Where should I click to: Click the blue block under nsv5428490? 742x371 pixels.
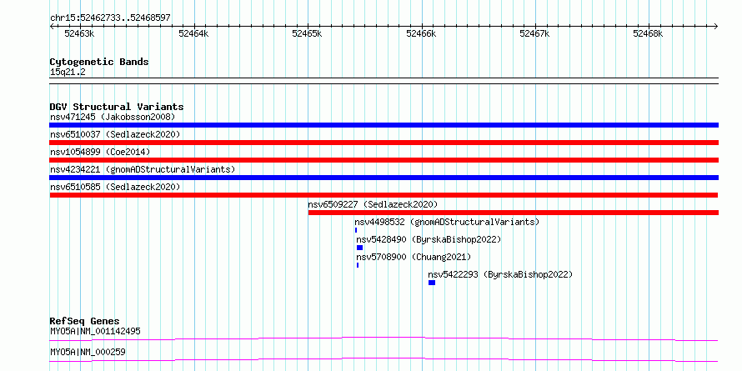[359, 248]
